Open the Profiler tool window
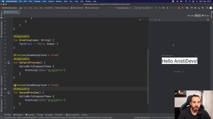 click(59, 115)
